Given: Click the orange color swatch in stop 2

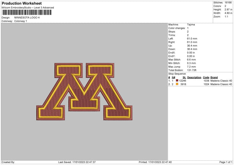Looking at the screenshot, I should [x=177, y=84].
